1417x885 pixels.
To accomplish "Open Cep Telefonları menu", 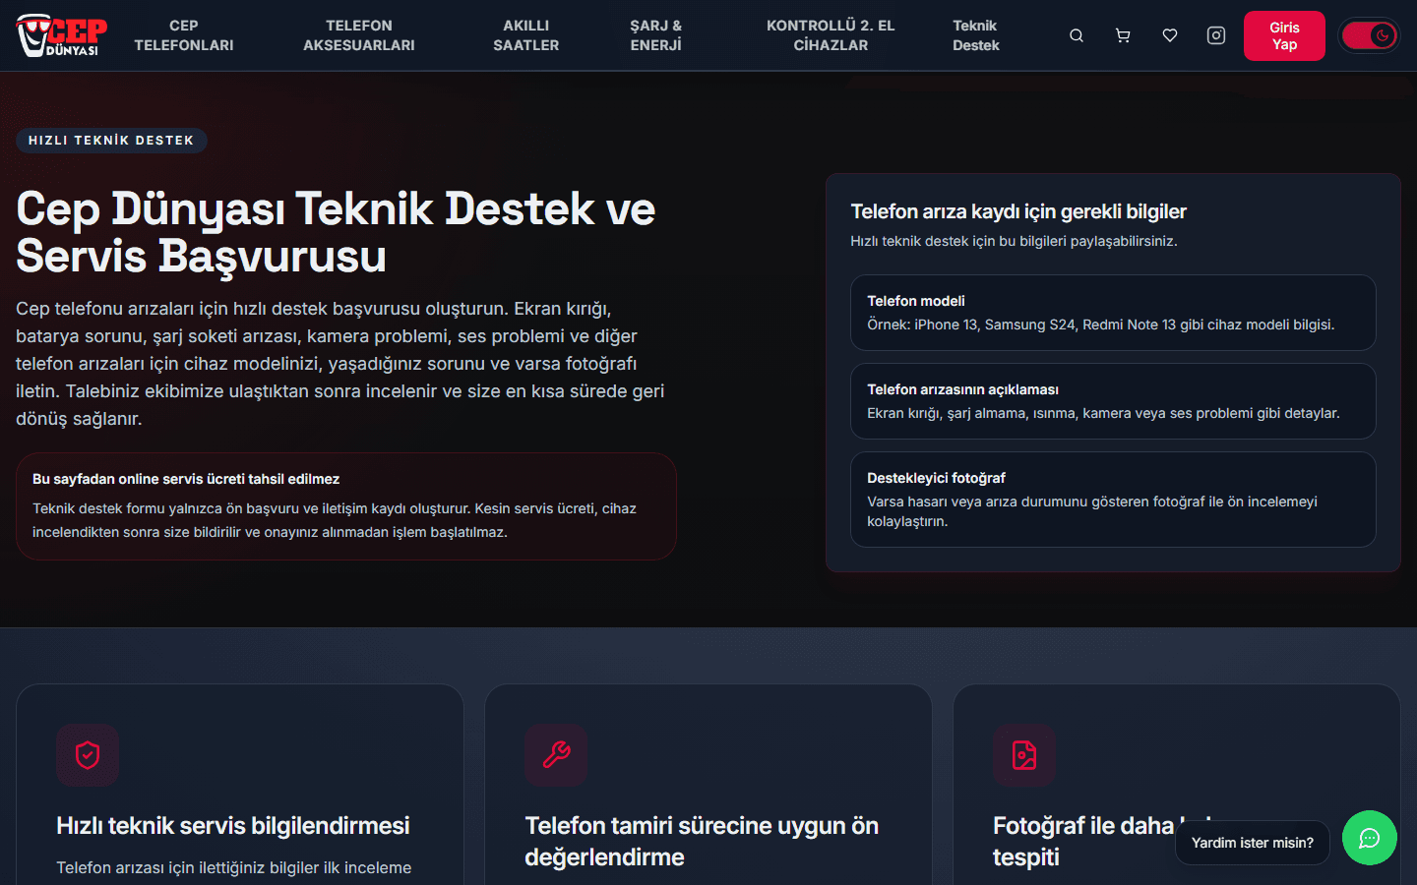I will (x=184, y=35).
